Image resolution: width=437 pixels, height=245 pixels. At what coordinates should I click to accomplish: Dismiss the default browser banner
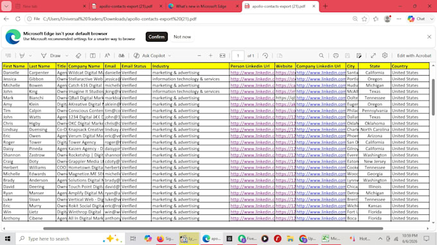429,37
